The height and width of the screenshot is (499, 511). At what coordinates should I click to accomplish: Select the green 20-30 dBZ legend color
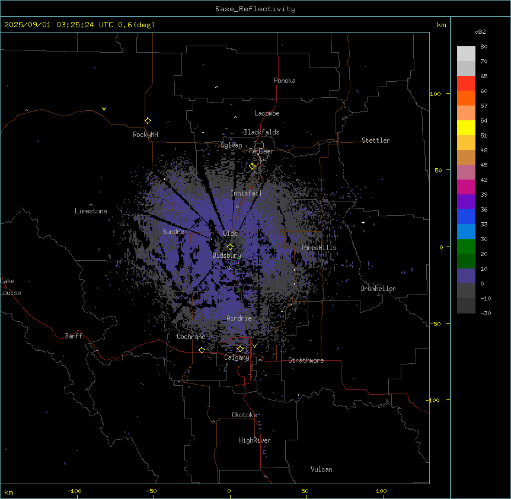(466, 247)
